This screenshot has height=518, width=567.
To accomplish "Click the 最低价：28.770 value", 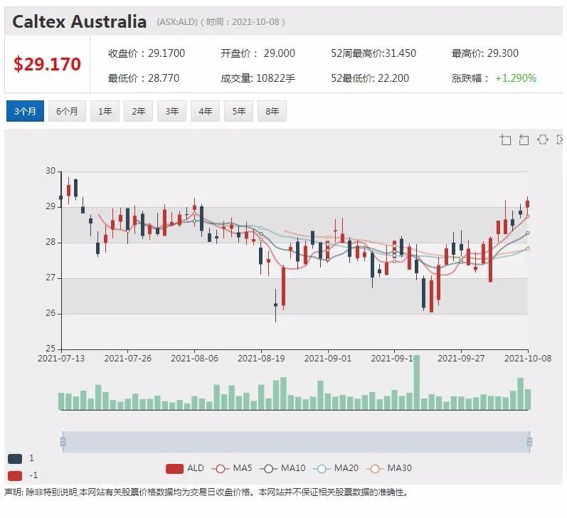I will [144, 78].
